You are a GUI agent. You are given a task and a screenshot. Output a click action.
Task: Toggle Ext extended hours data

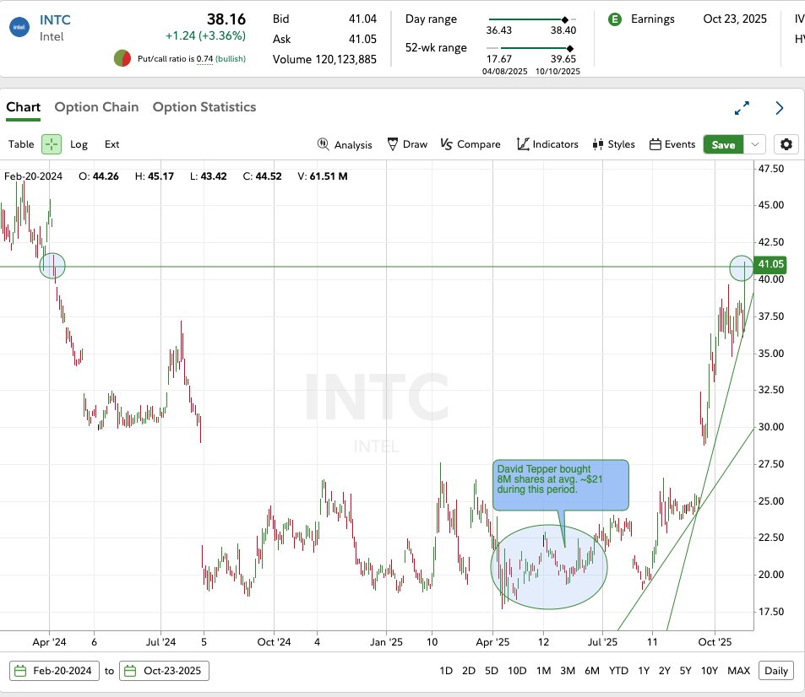[112, 144]
